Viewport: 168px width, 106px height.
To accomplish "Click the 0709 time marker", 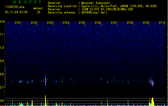I will (x=146, y=23).
